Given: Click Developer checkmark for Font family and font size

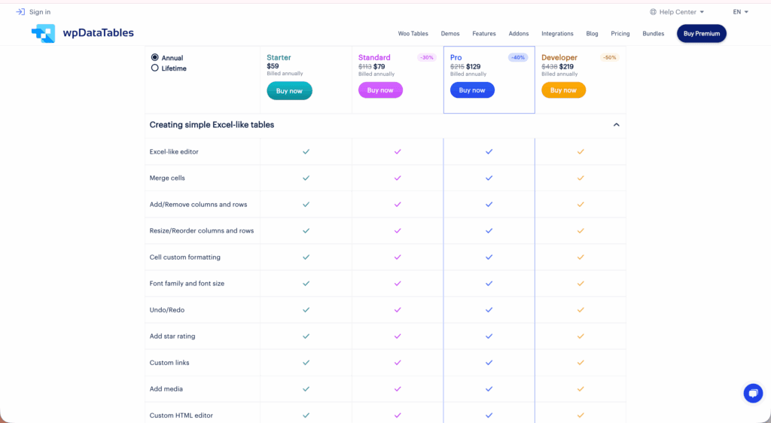Looking at the screenshot, I should (x=581, y=284).
